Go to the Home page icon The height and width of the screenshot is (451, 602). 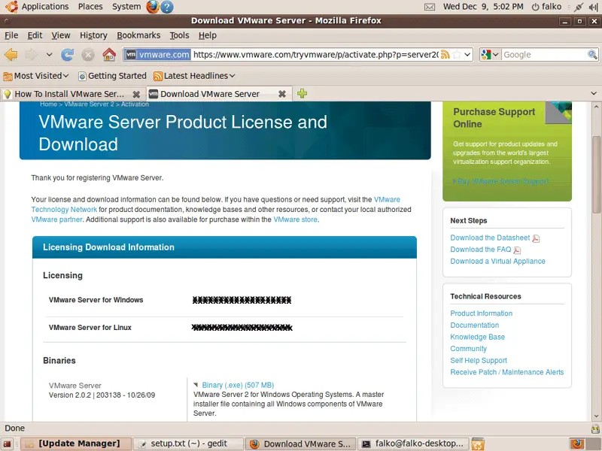tap(109, 55)
